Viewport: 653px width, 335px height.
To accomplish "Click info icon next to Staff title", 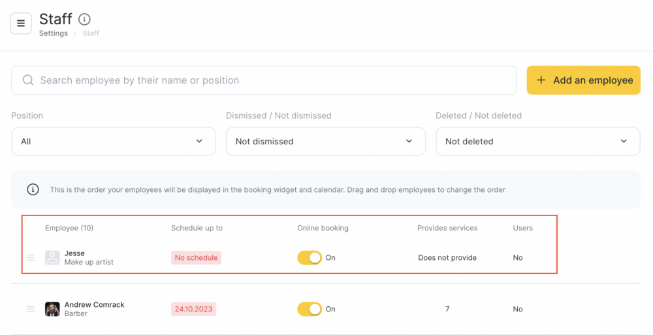I will 84,19.
